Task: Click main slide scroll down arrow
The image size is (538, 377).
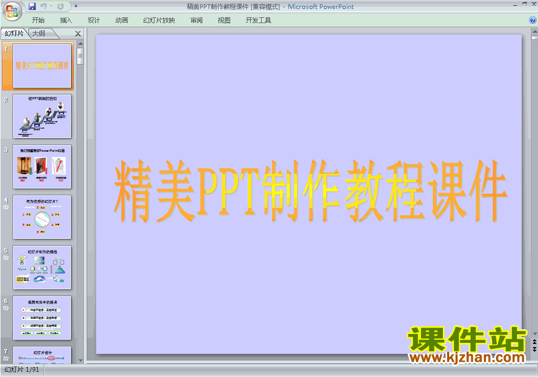Action: tap(534, 334)
